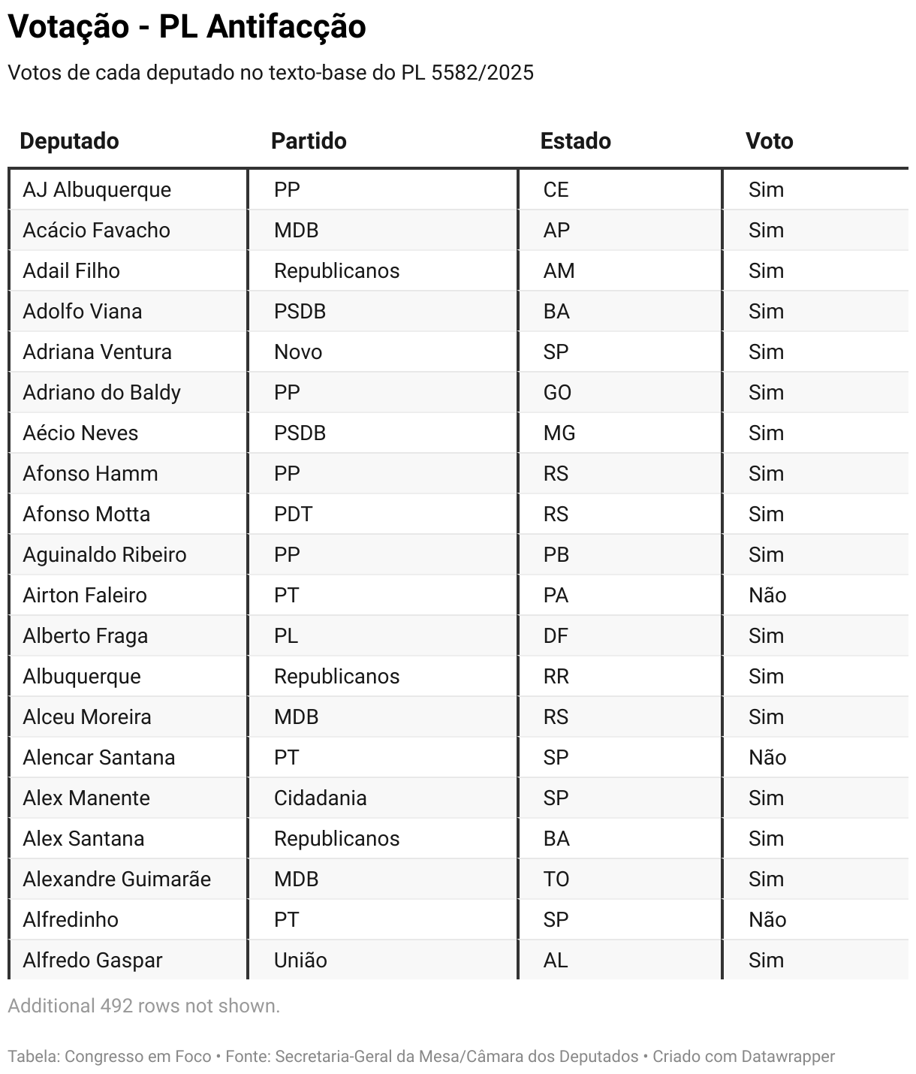This screenshot has width=916, height=1074.
Task: Click the Aécio Neves name cell
Action: click(x=80, y=433)
